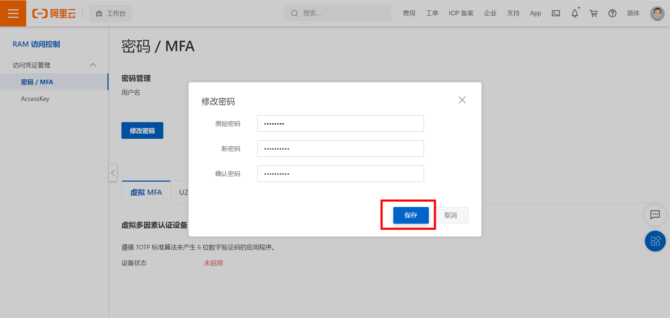Viewport: 670px width, 318px height.
Task: Open the 工单 menu
Action: [432, 13]
